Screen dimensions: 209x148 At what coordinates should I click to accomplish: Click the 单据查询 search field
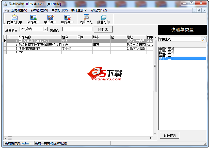(180, 39)
